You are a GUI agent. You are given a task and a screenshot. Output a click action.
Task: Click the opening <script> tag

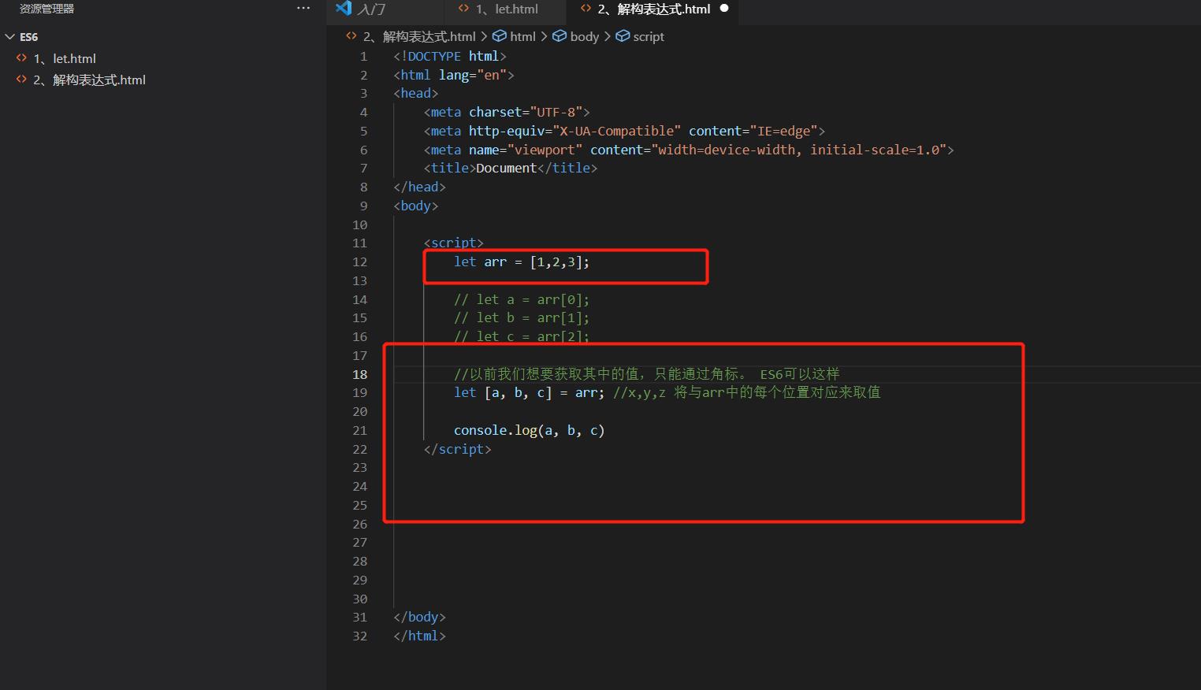454,243
